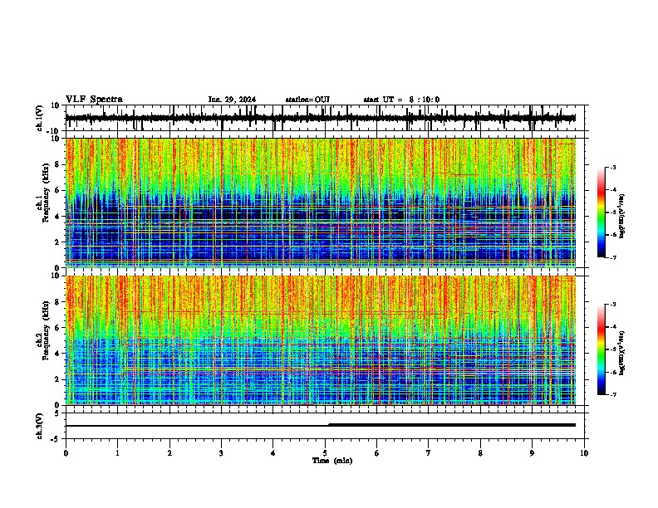Click the "station=" header label
The image size is (658, 508).
point(300,100)
